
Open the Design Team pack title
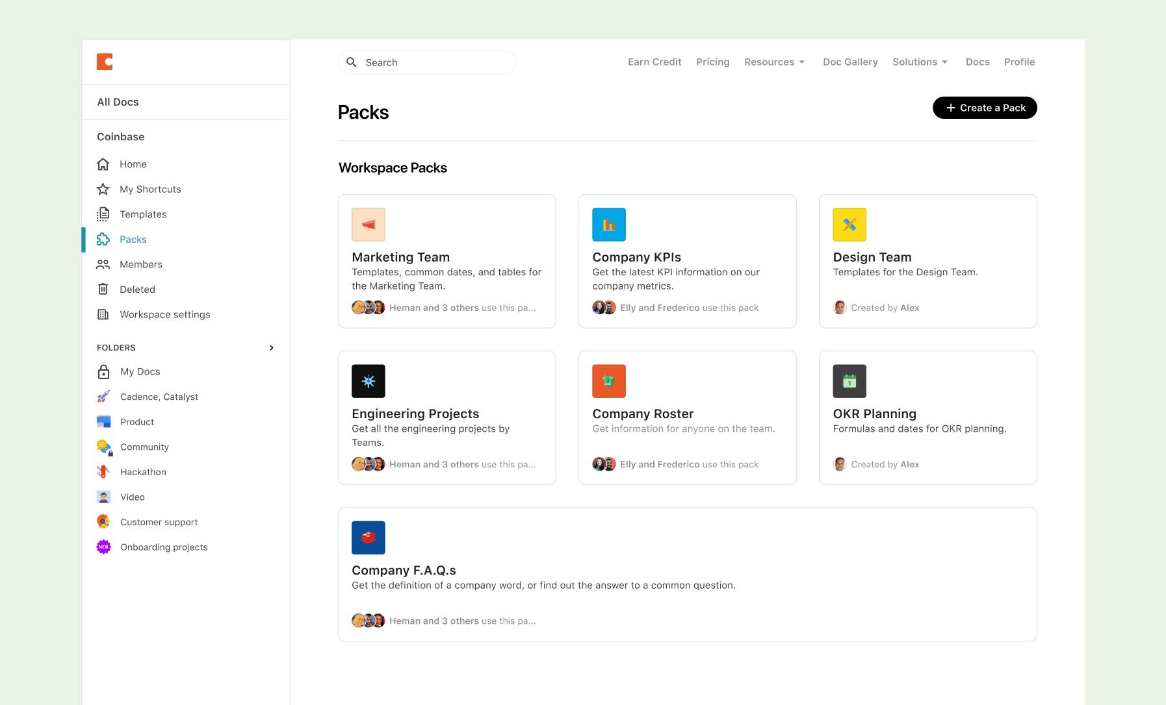(x=872, y=257)
